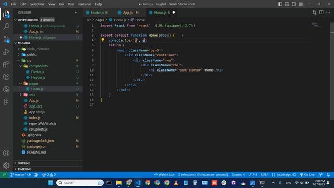Open the Edit menu
The height and width of the screenshot is (188, 334).
click(23, 4)
